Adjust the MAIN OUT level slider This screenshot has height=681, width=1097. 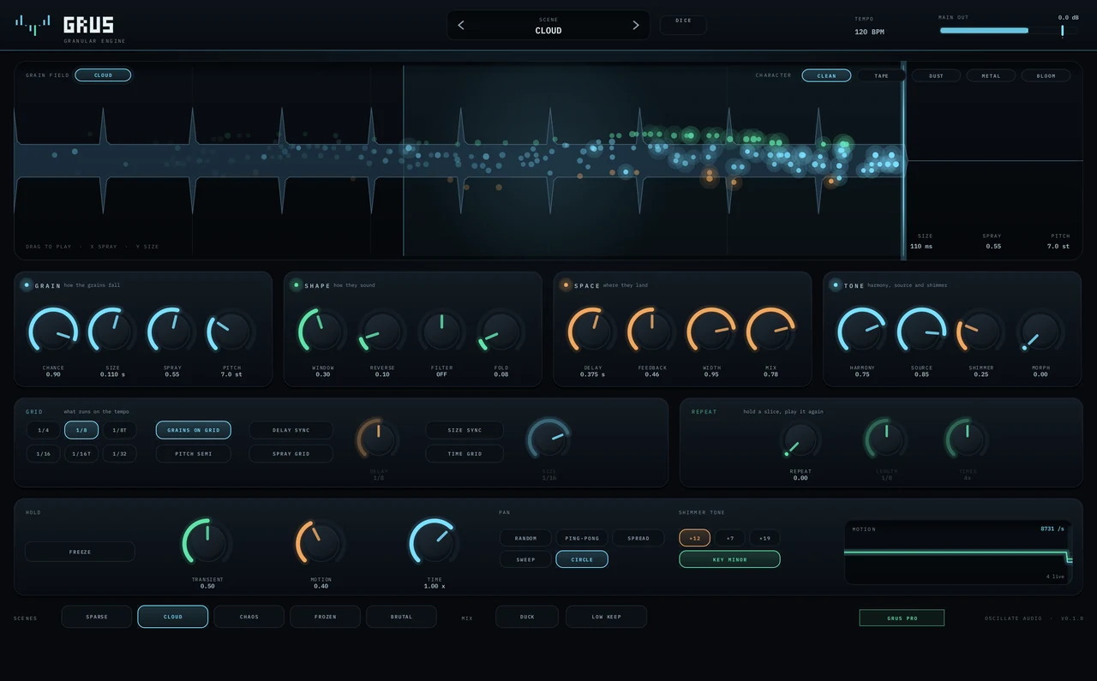(x=1010, y=30)
